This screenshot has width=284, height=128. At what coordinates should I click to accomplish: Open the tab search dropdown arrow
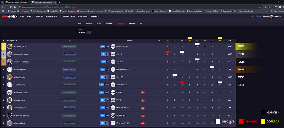(2, 2)
